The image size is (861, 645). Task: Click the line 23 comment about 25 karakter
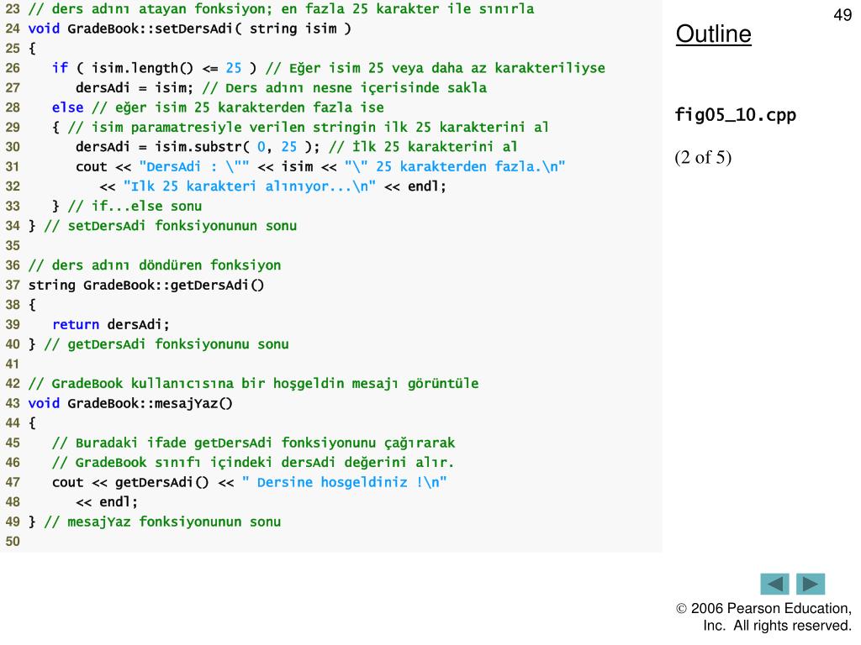pos(281,8)
